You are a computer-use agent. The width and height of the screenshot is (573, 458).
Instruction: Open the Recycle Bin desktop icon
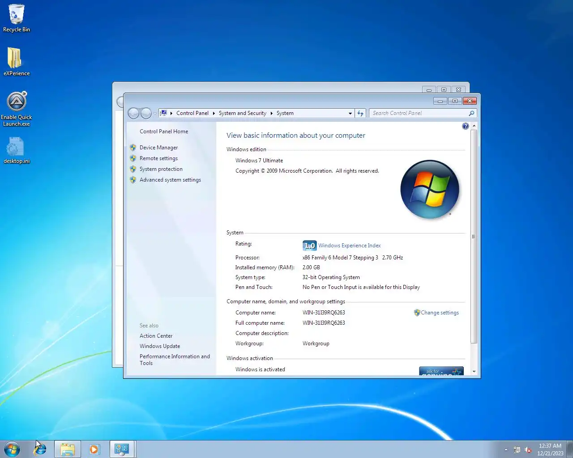pos(17,18)
